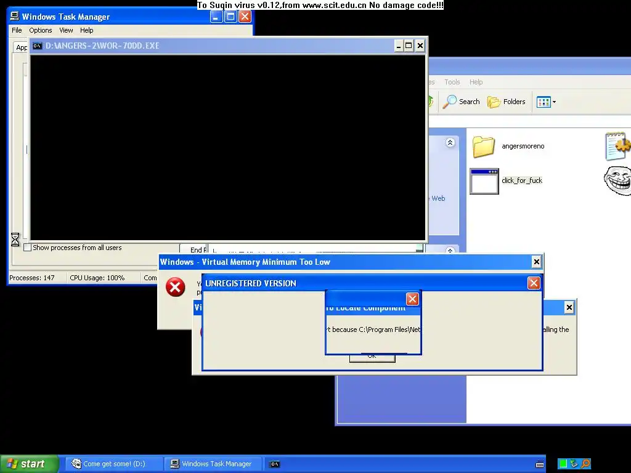Click the on-screen keyboard icon on the taskbar

click(x=540, y=464)
